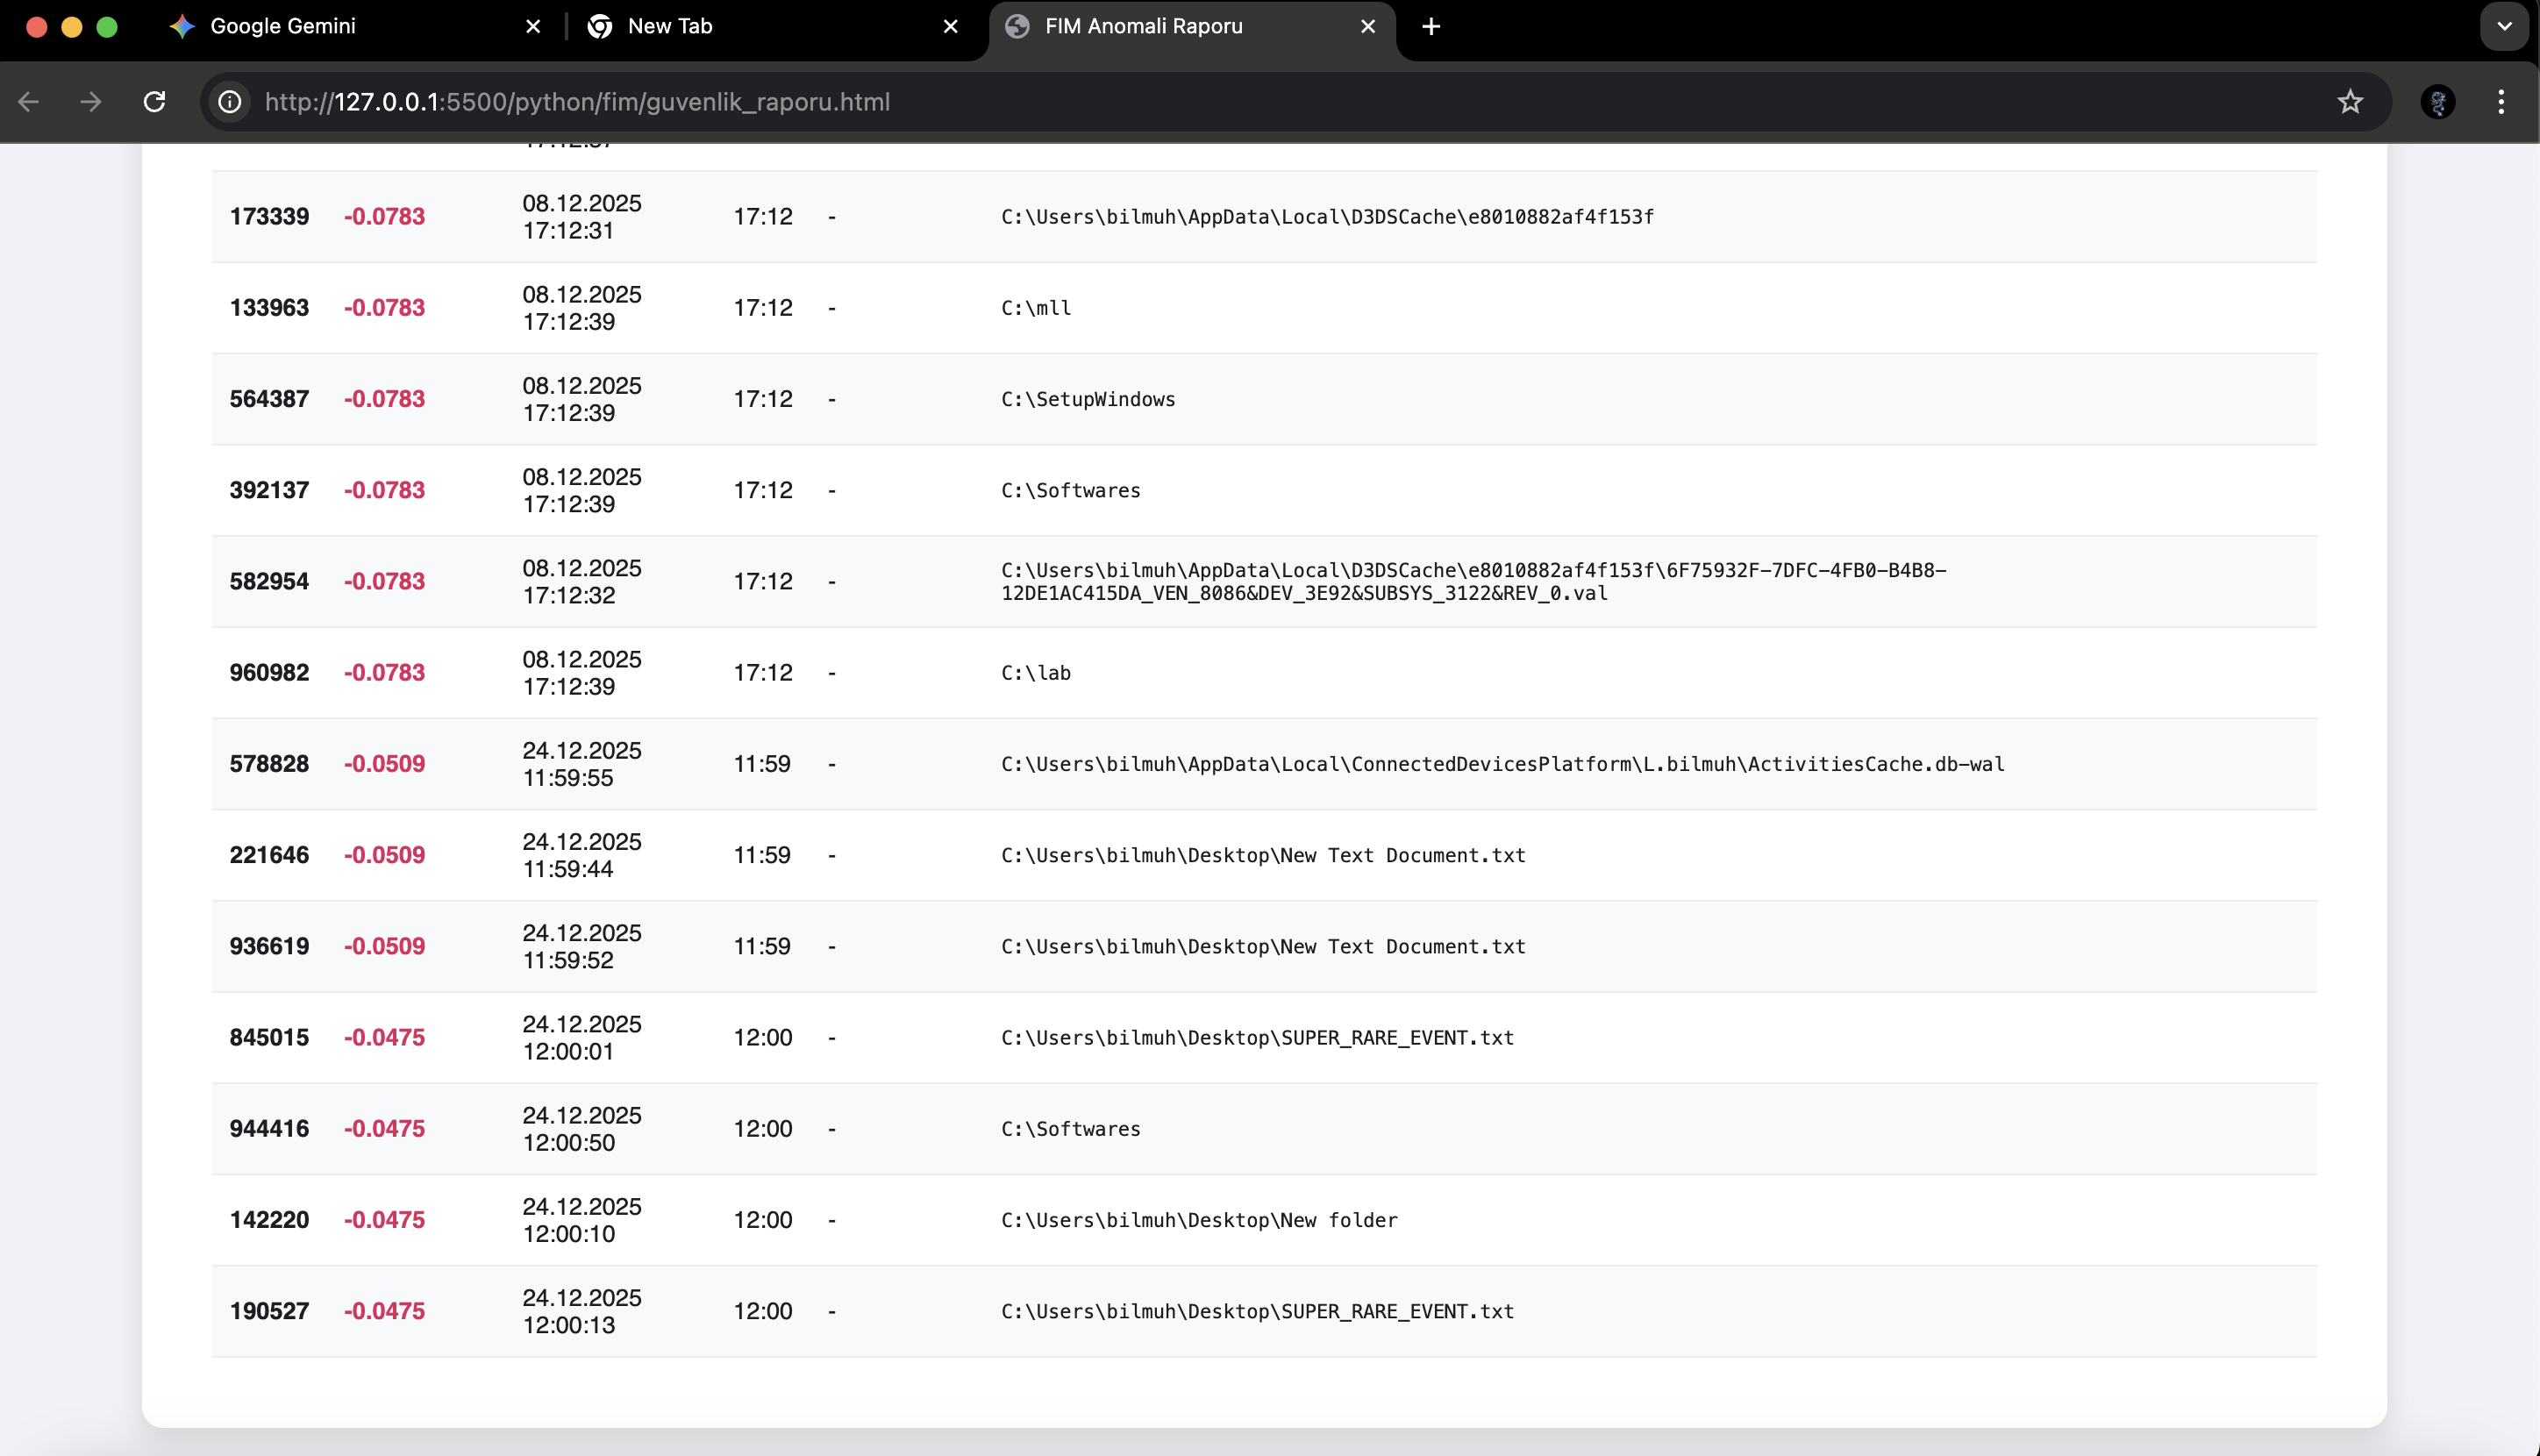Click the C:\SetupWindows path cell

coord(1088,399)
